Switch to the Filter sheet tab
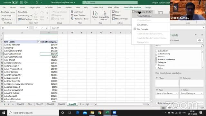 coord(30,104)
